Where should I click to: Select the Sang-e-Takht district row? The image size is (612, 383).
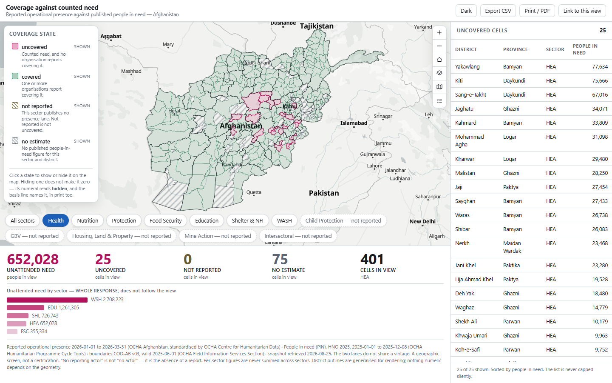531,94
